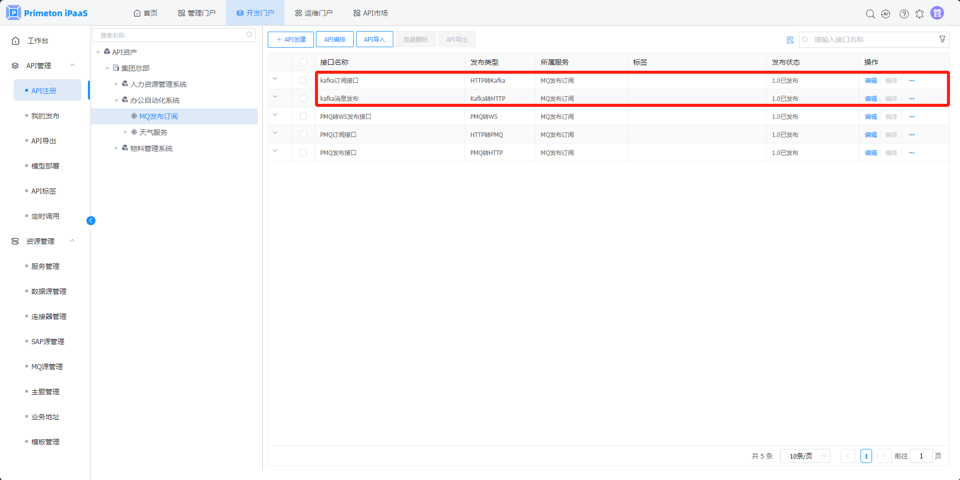
Task: Expand the PMQ订阅接口 row details
Action: point(275,133)
